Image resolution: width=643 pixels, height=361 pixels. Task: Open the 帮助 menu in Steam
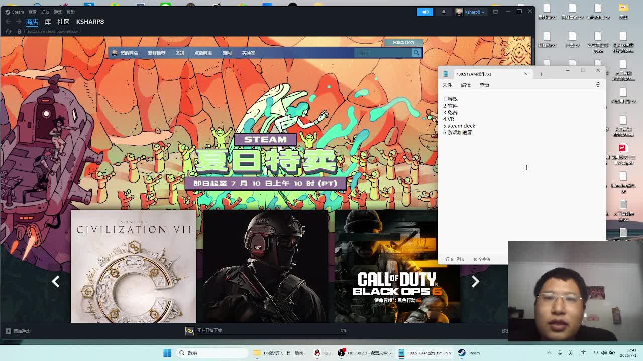coord(70,12)
